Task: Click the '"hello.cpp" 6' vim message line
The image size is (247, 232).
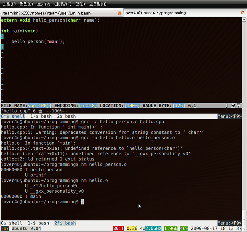Action: 34,111
